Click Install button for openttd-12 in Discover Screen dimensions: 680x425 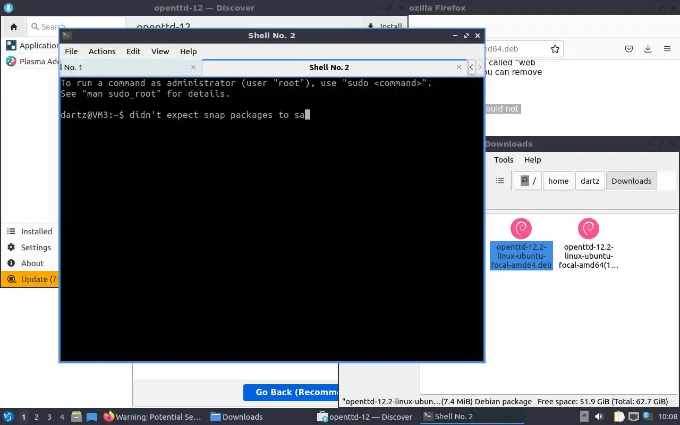click(x=385, y=26)
